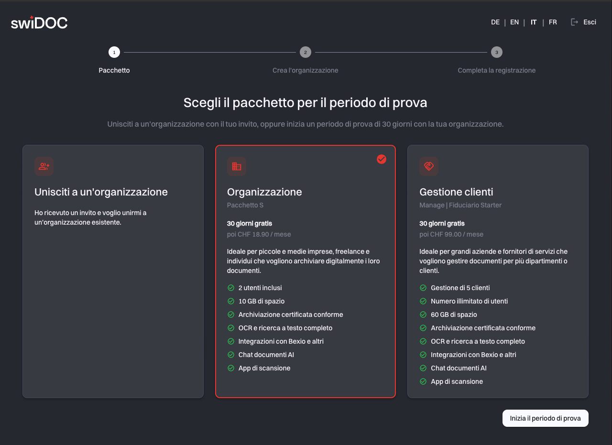Image resolution: width=612 pixels, height=445 pixels.
Task: Start trial with 'Inizia il periodo di prova'
Action: [x=546, y=418]
